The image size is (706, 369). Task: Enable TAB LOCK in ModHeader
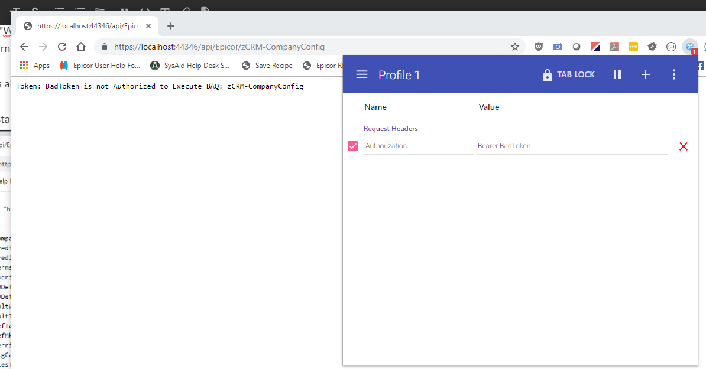569,74
